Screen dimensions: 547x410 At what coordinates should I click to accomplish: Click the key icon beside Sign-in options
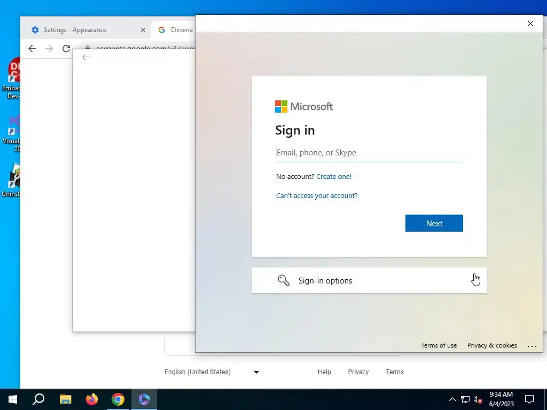[x=284, y=280]
